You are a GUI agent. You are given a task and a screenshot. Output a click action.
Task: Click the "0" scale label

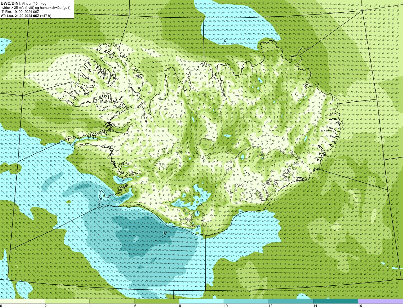pyautogui.click(x=1, y=306)
